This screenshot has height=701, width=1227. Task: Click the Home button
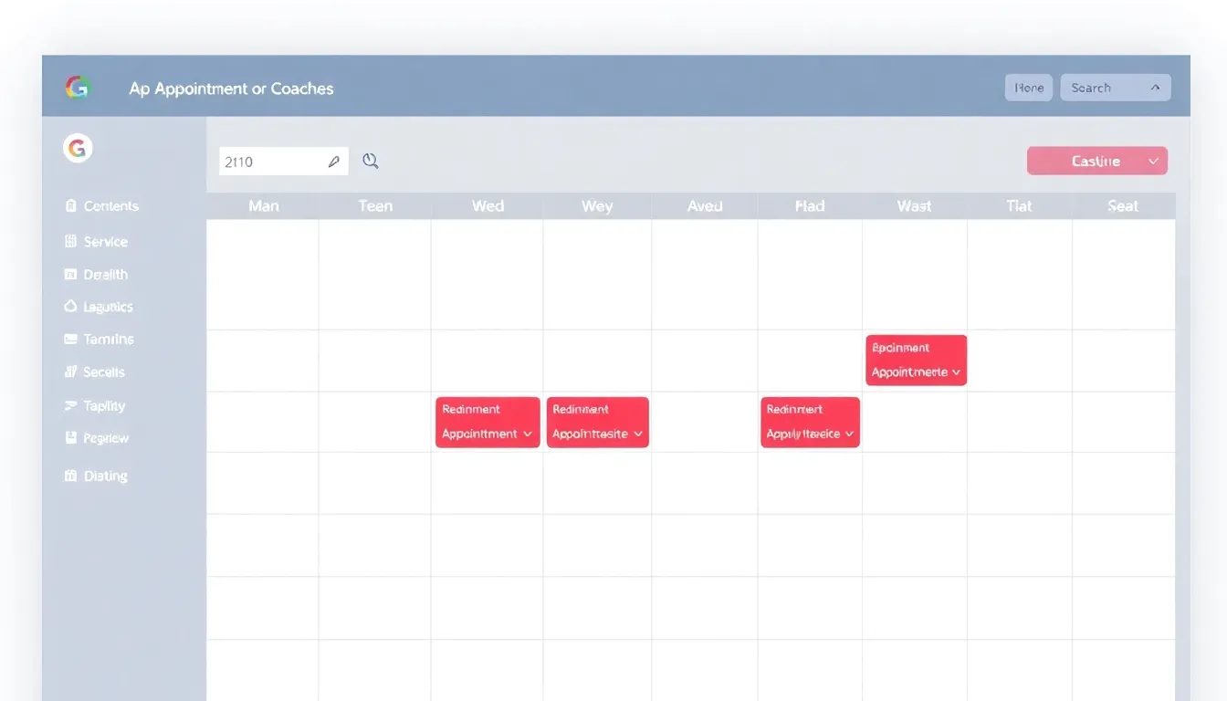point(1028,87)
